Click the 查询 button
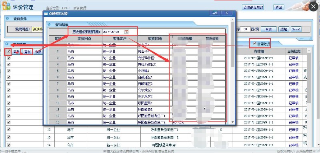Image resolution: width=320 pixels, height=153 pixels. [x=269, y=29]
